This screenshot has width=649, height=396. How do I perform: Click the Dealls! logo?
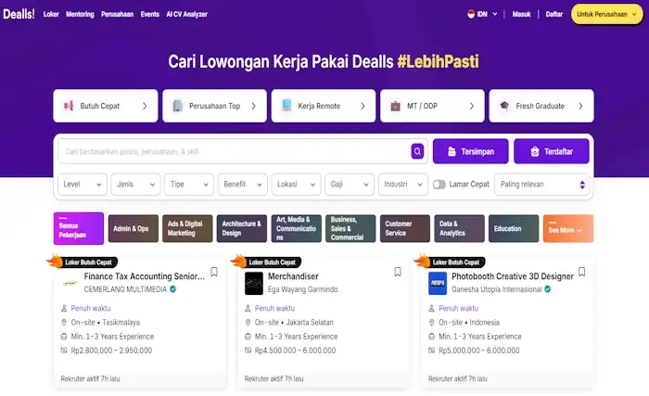tap(19, 14)
